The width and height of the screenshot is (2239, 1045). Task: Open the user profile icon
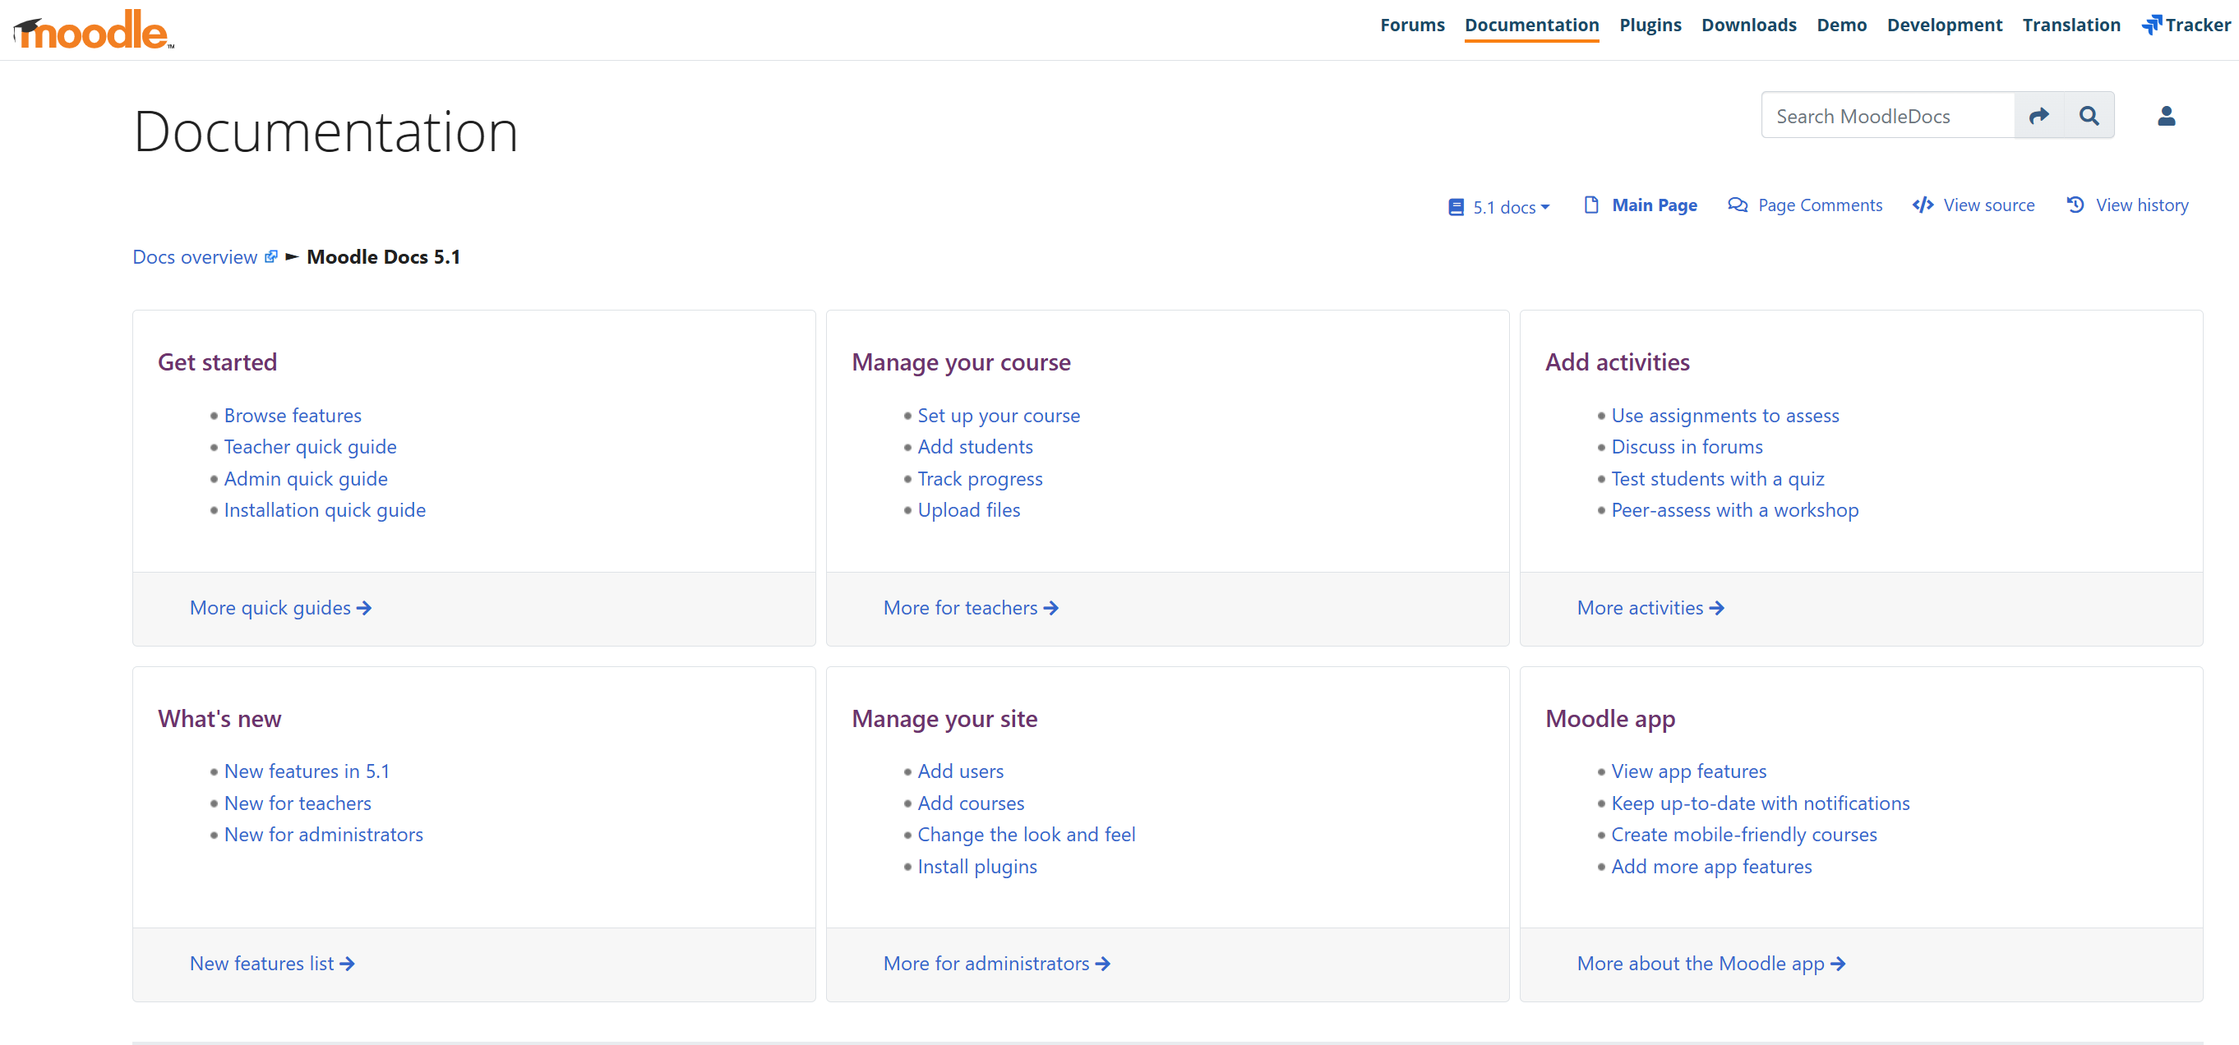coord(2167,117)
